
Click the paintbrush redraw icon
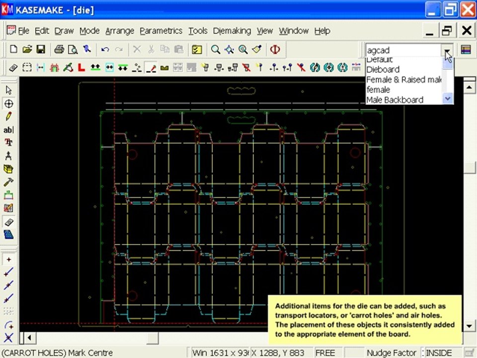[257, 49]
